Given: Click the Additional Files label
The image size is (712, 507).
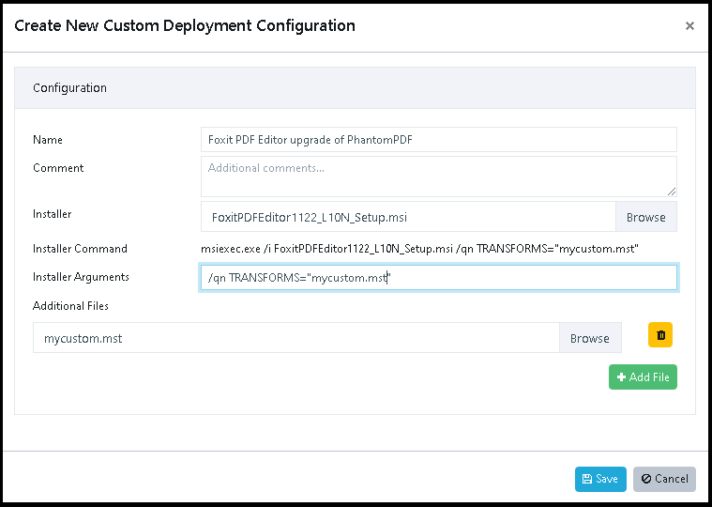Looking at the screenshot, I should coord(70,306).
